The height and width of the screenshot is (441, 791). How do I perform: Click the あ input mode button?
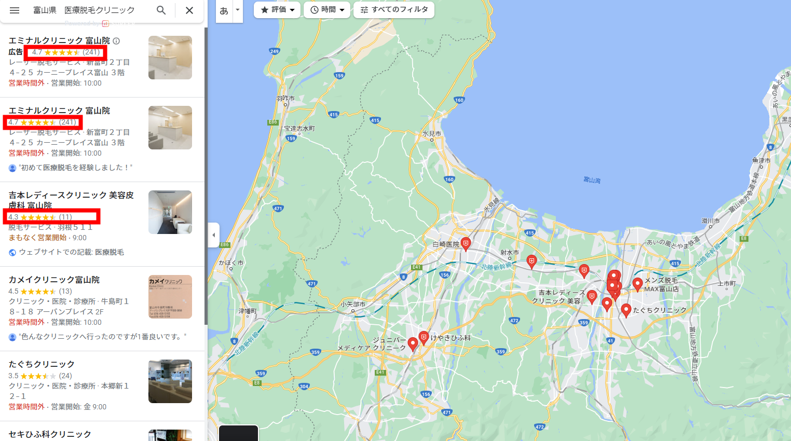point(224,10)
